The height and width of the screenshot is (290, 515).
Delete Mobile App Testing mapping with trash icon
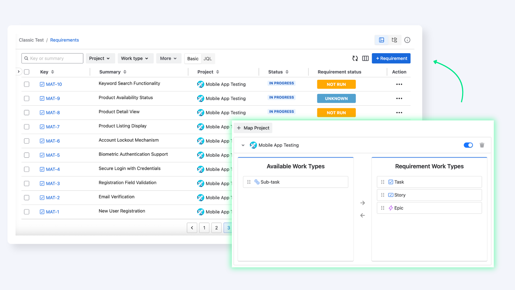coord(482,145)
